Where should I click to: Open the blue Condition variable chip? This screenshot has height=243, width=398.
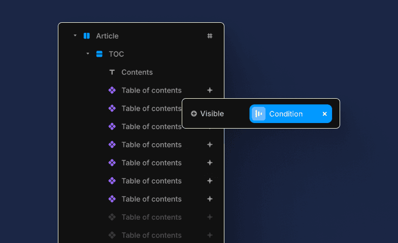tap(290, 113)
